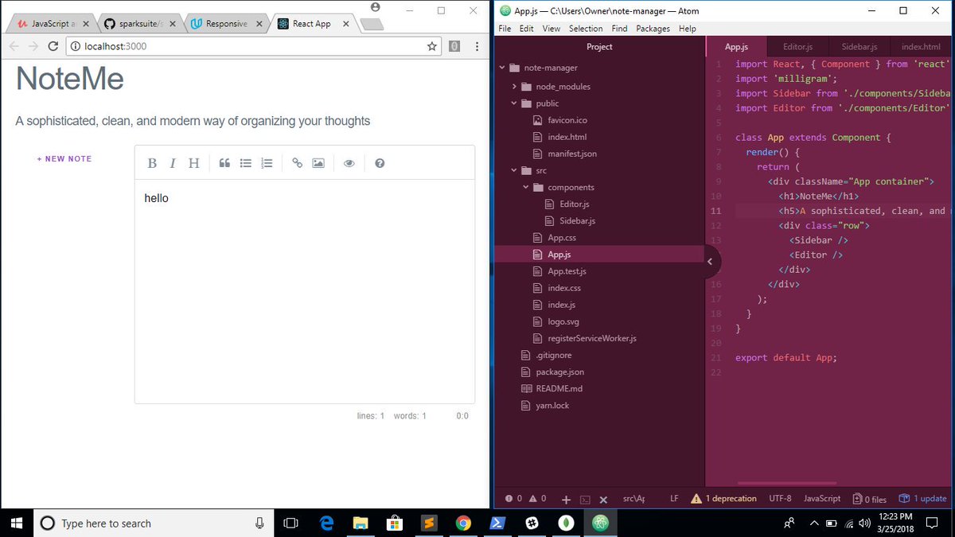Open Editor.js in the project tree
This screenshot has width=955, height=537.
(x=574, y=204)
